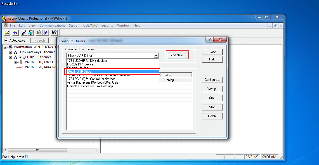
Task: Collapse the AB_ETHIP-1, Ethernet node
Action: pyautogui.click(x=11, y=57)
